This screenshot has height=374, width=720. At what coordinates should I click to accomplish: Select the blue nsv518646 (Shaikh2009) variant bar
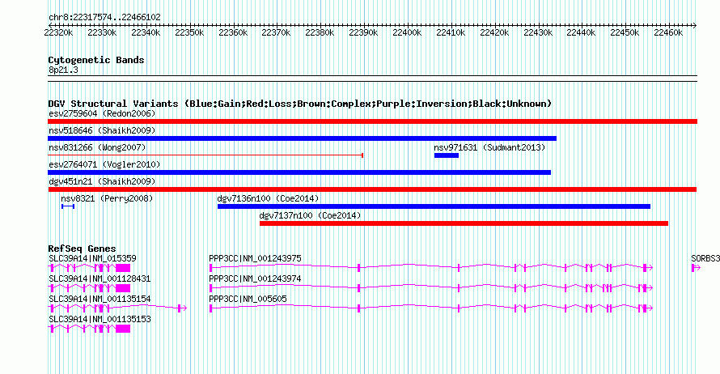[x=302, y=138]
